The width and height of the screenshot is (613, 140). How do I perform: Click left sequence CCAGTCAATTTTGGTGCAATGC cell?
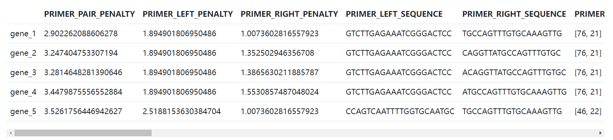[x=400, y=111]
